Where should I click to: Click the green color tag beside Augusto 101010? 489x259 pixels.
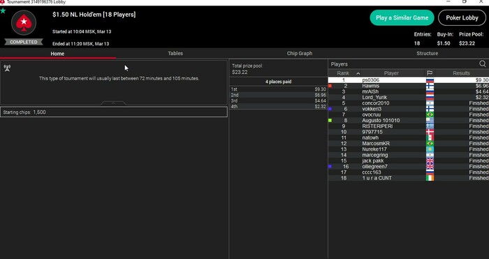[x=330, y=120]
